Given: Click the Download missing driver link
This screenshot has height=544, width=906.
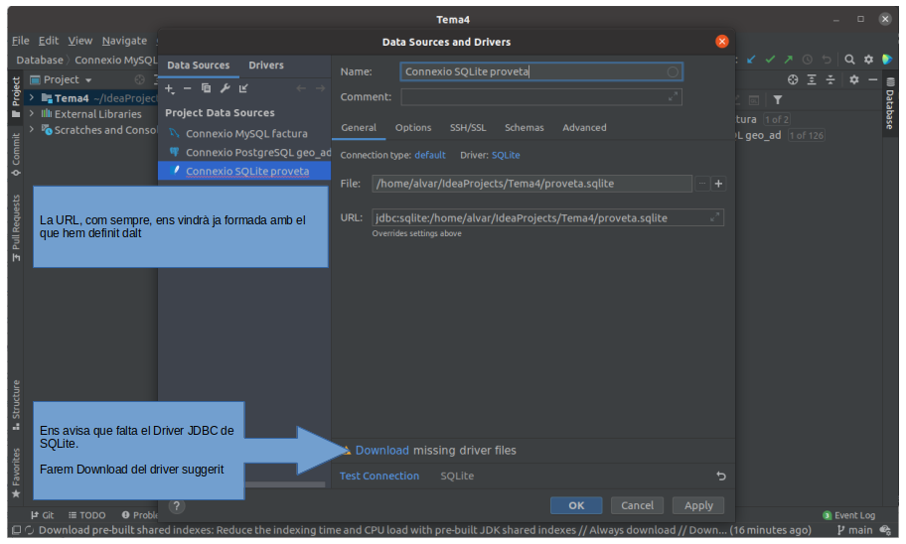Looking at the screenshot, I should click(x=381, y=451).
